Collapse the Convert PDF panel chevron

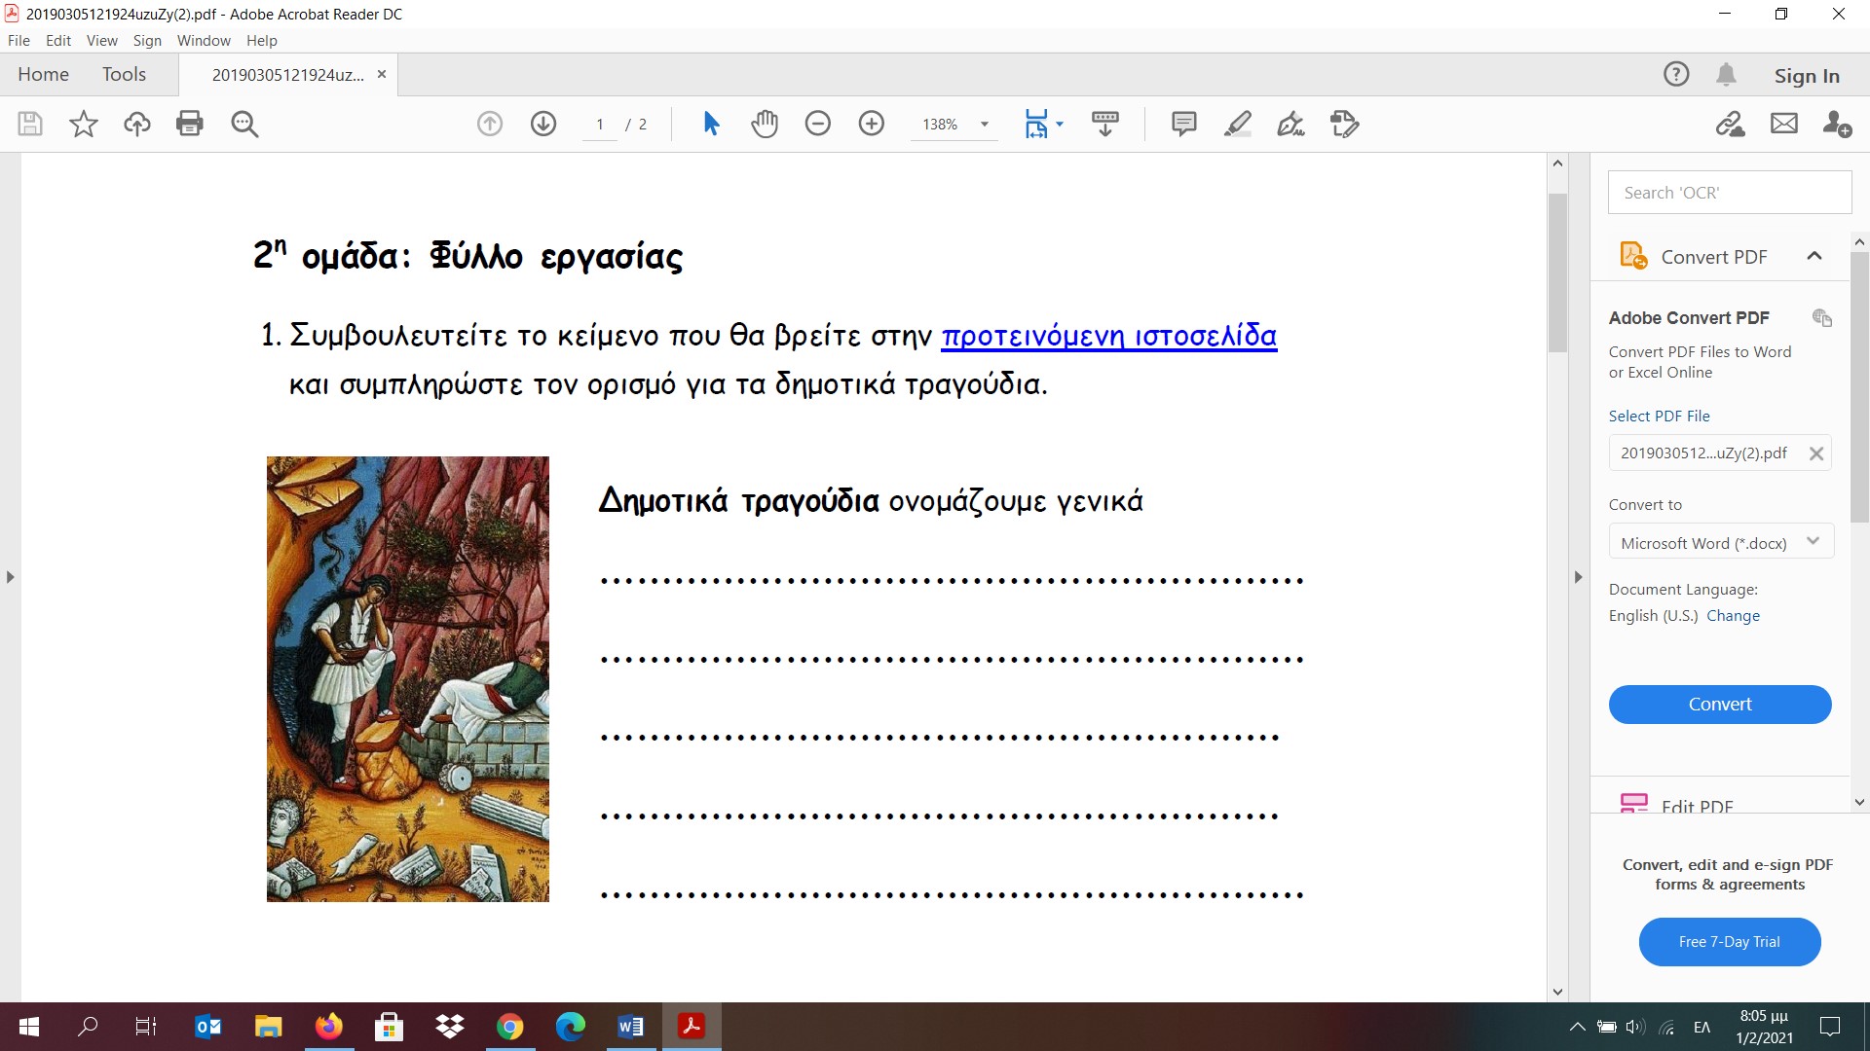pos(1814,256)
